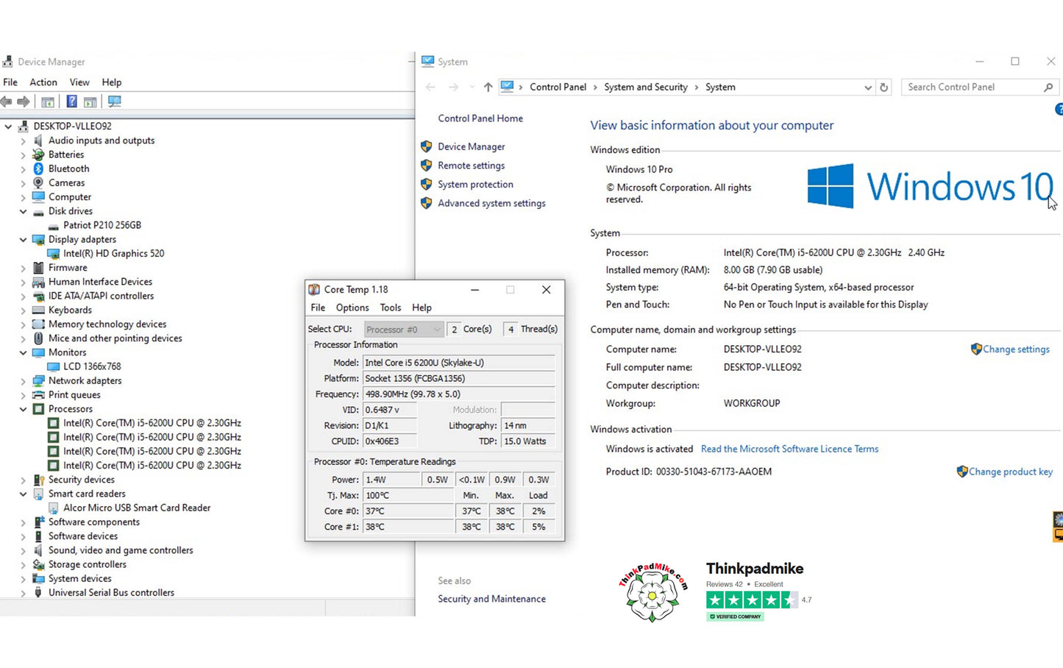This screenshot has height=668, width=1063.
Task: Go back using the System window Back arrow
Action: click(430, 87)
